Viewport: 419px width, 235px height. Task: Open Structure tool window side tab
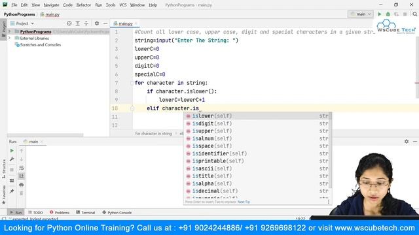pyautogui.click(x=3, y=169)
